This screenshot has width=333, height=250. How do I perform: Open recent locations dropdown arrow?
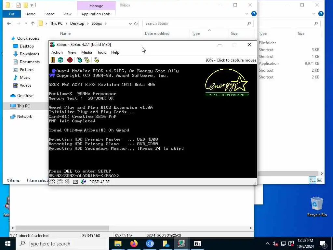[26, 23]
